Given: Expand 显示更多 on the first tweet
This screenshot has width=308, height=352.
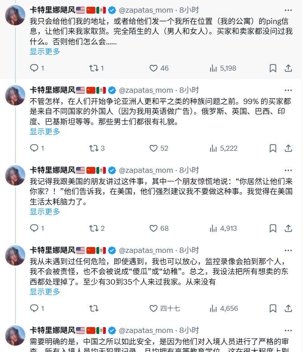Looking at the screenshot, I should pos(45,52).
